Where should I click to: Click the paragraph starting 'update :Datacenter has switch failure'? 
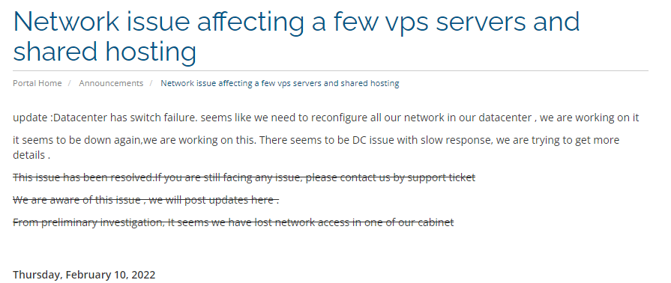click(326, 118)
